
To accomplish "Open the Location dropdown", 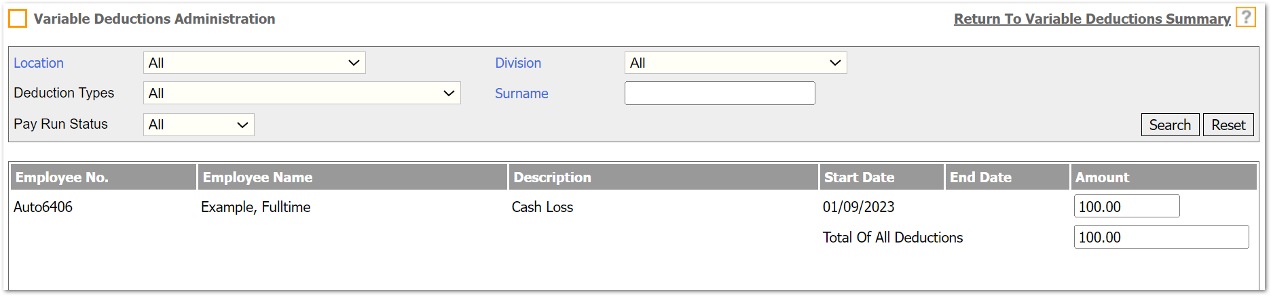I will point(254,63).
